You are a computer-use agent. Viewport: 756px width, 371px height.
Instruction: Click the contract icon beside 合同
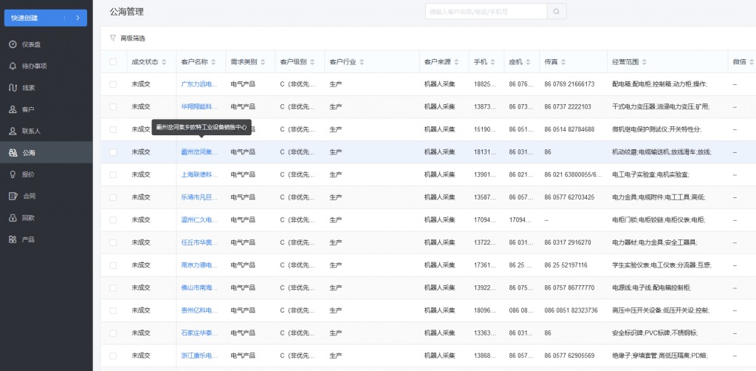(13, 196)
